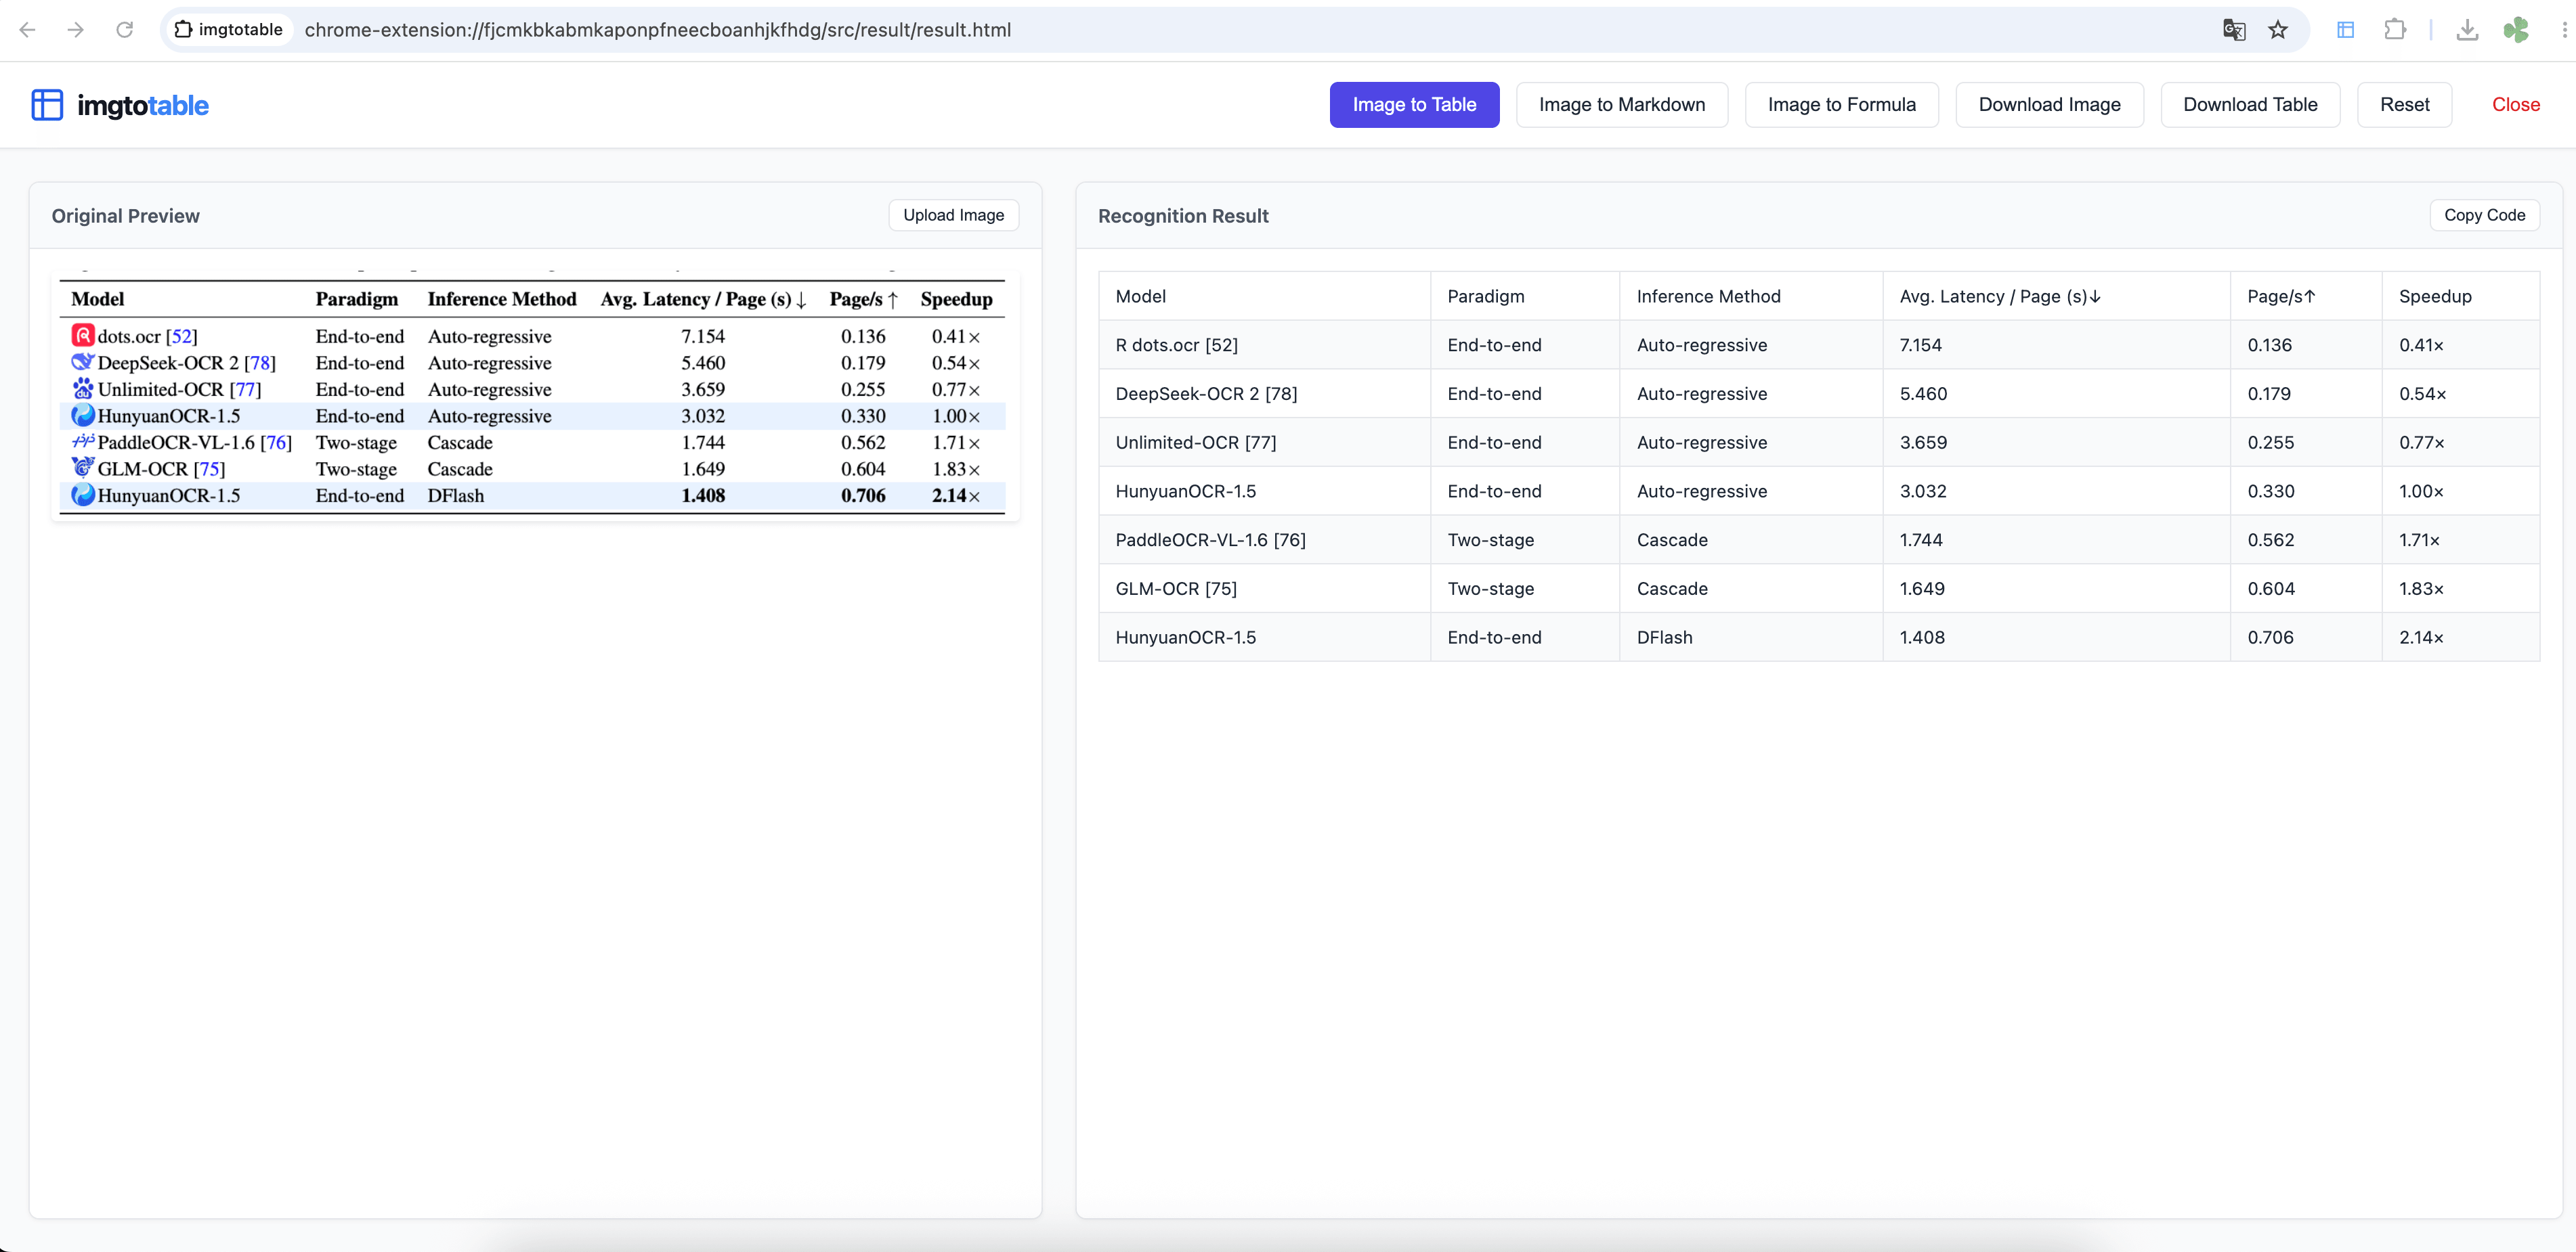The width and height of the screenshot is (2576, 1252).
Task: Click the 2.14× speedup result cell
Action: point(2460,638)
